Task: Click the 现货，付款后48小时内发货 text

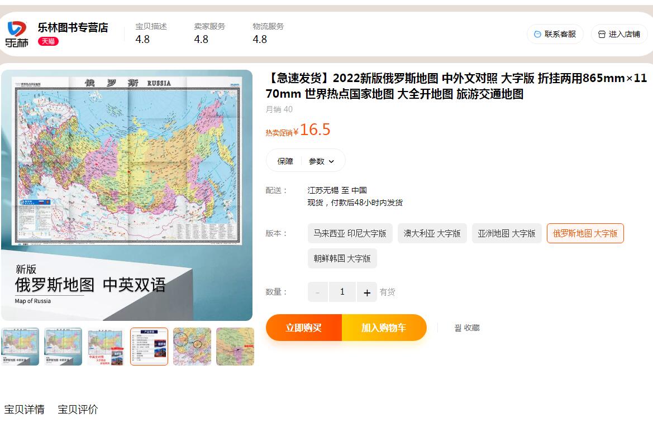Action: click(355, 203)
